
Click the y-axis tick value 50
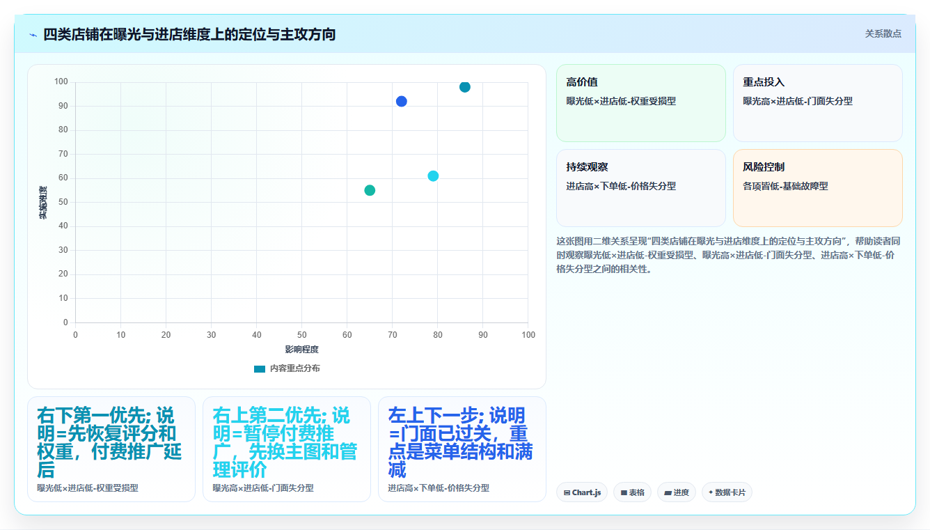tap(63, 202)
